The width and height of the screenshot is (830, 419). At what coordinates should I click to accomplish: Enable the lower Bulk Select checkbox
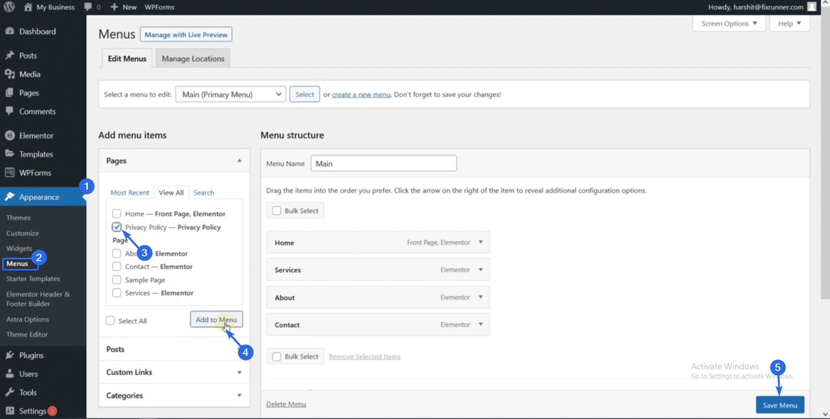point(277,356)
